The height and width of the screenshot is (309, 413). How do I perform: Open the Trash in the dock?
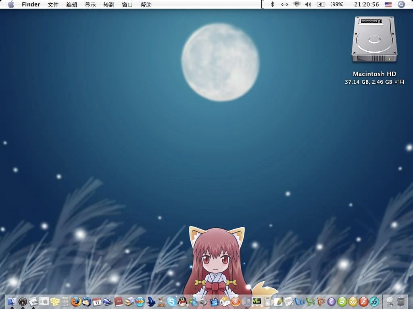coord(400,301)
